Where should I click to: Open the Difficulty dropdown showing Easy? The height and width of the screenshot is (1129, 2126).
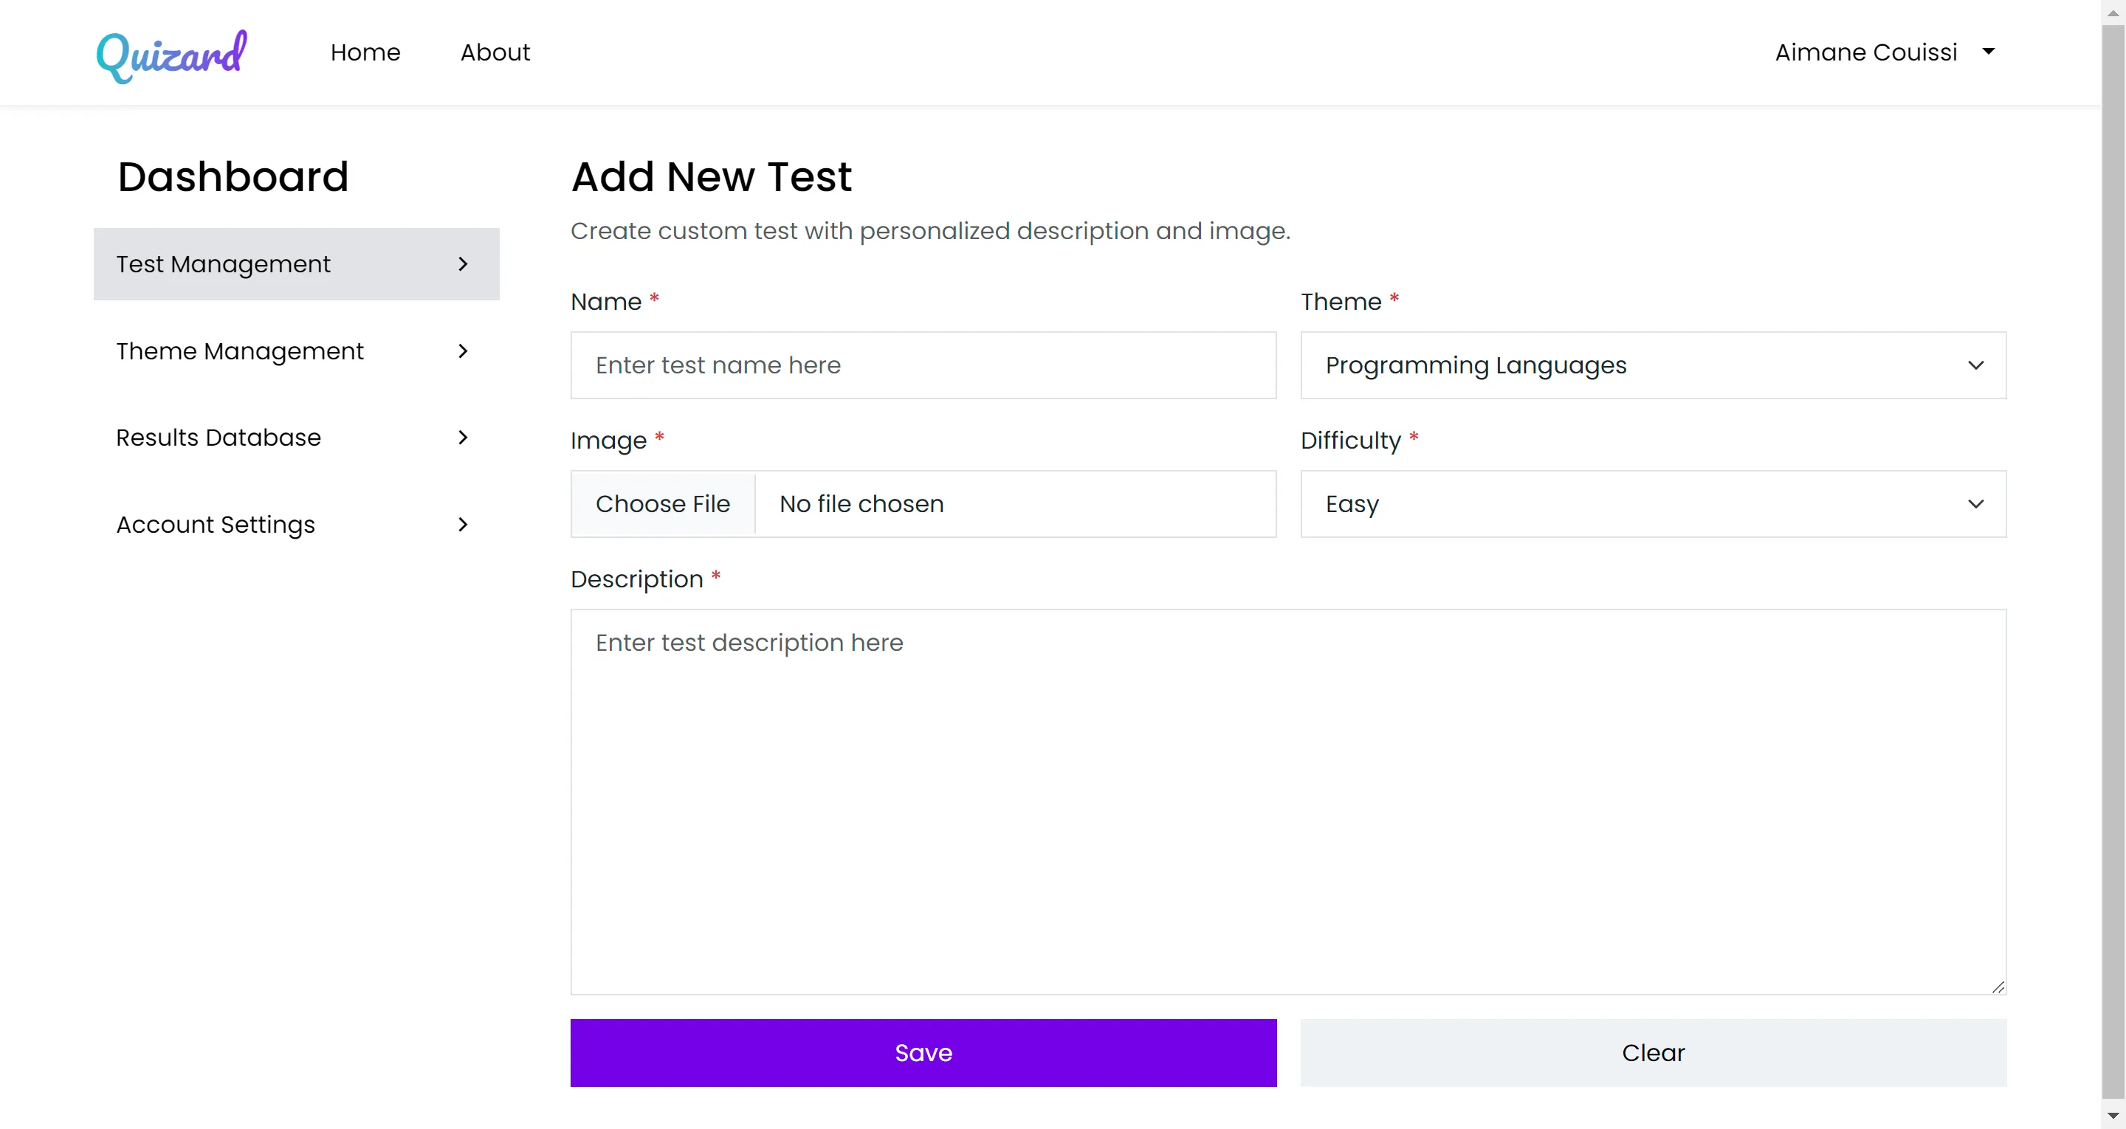pyautogui.click(x=1653, y=504)
